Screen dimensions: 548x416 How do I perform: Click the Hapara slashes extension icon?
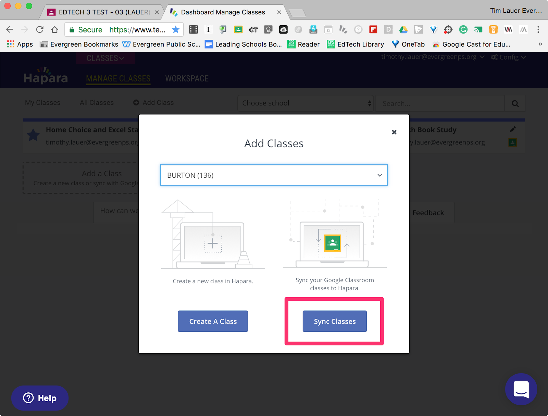pyautogui.click(x=343, y=29)
